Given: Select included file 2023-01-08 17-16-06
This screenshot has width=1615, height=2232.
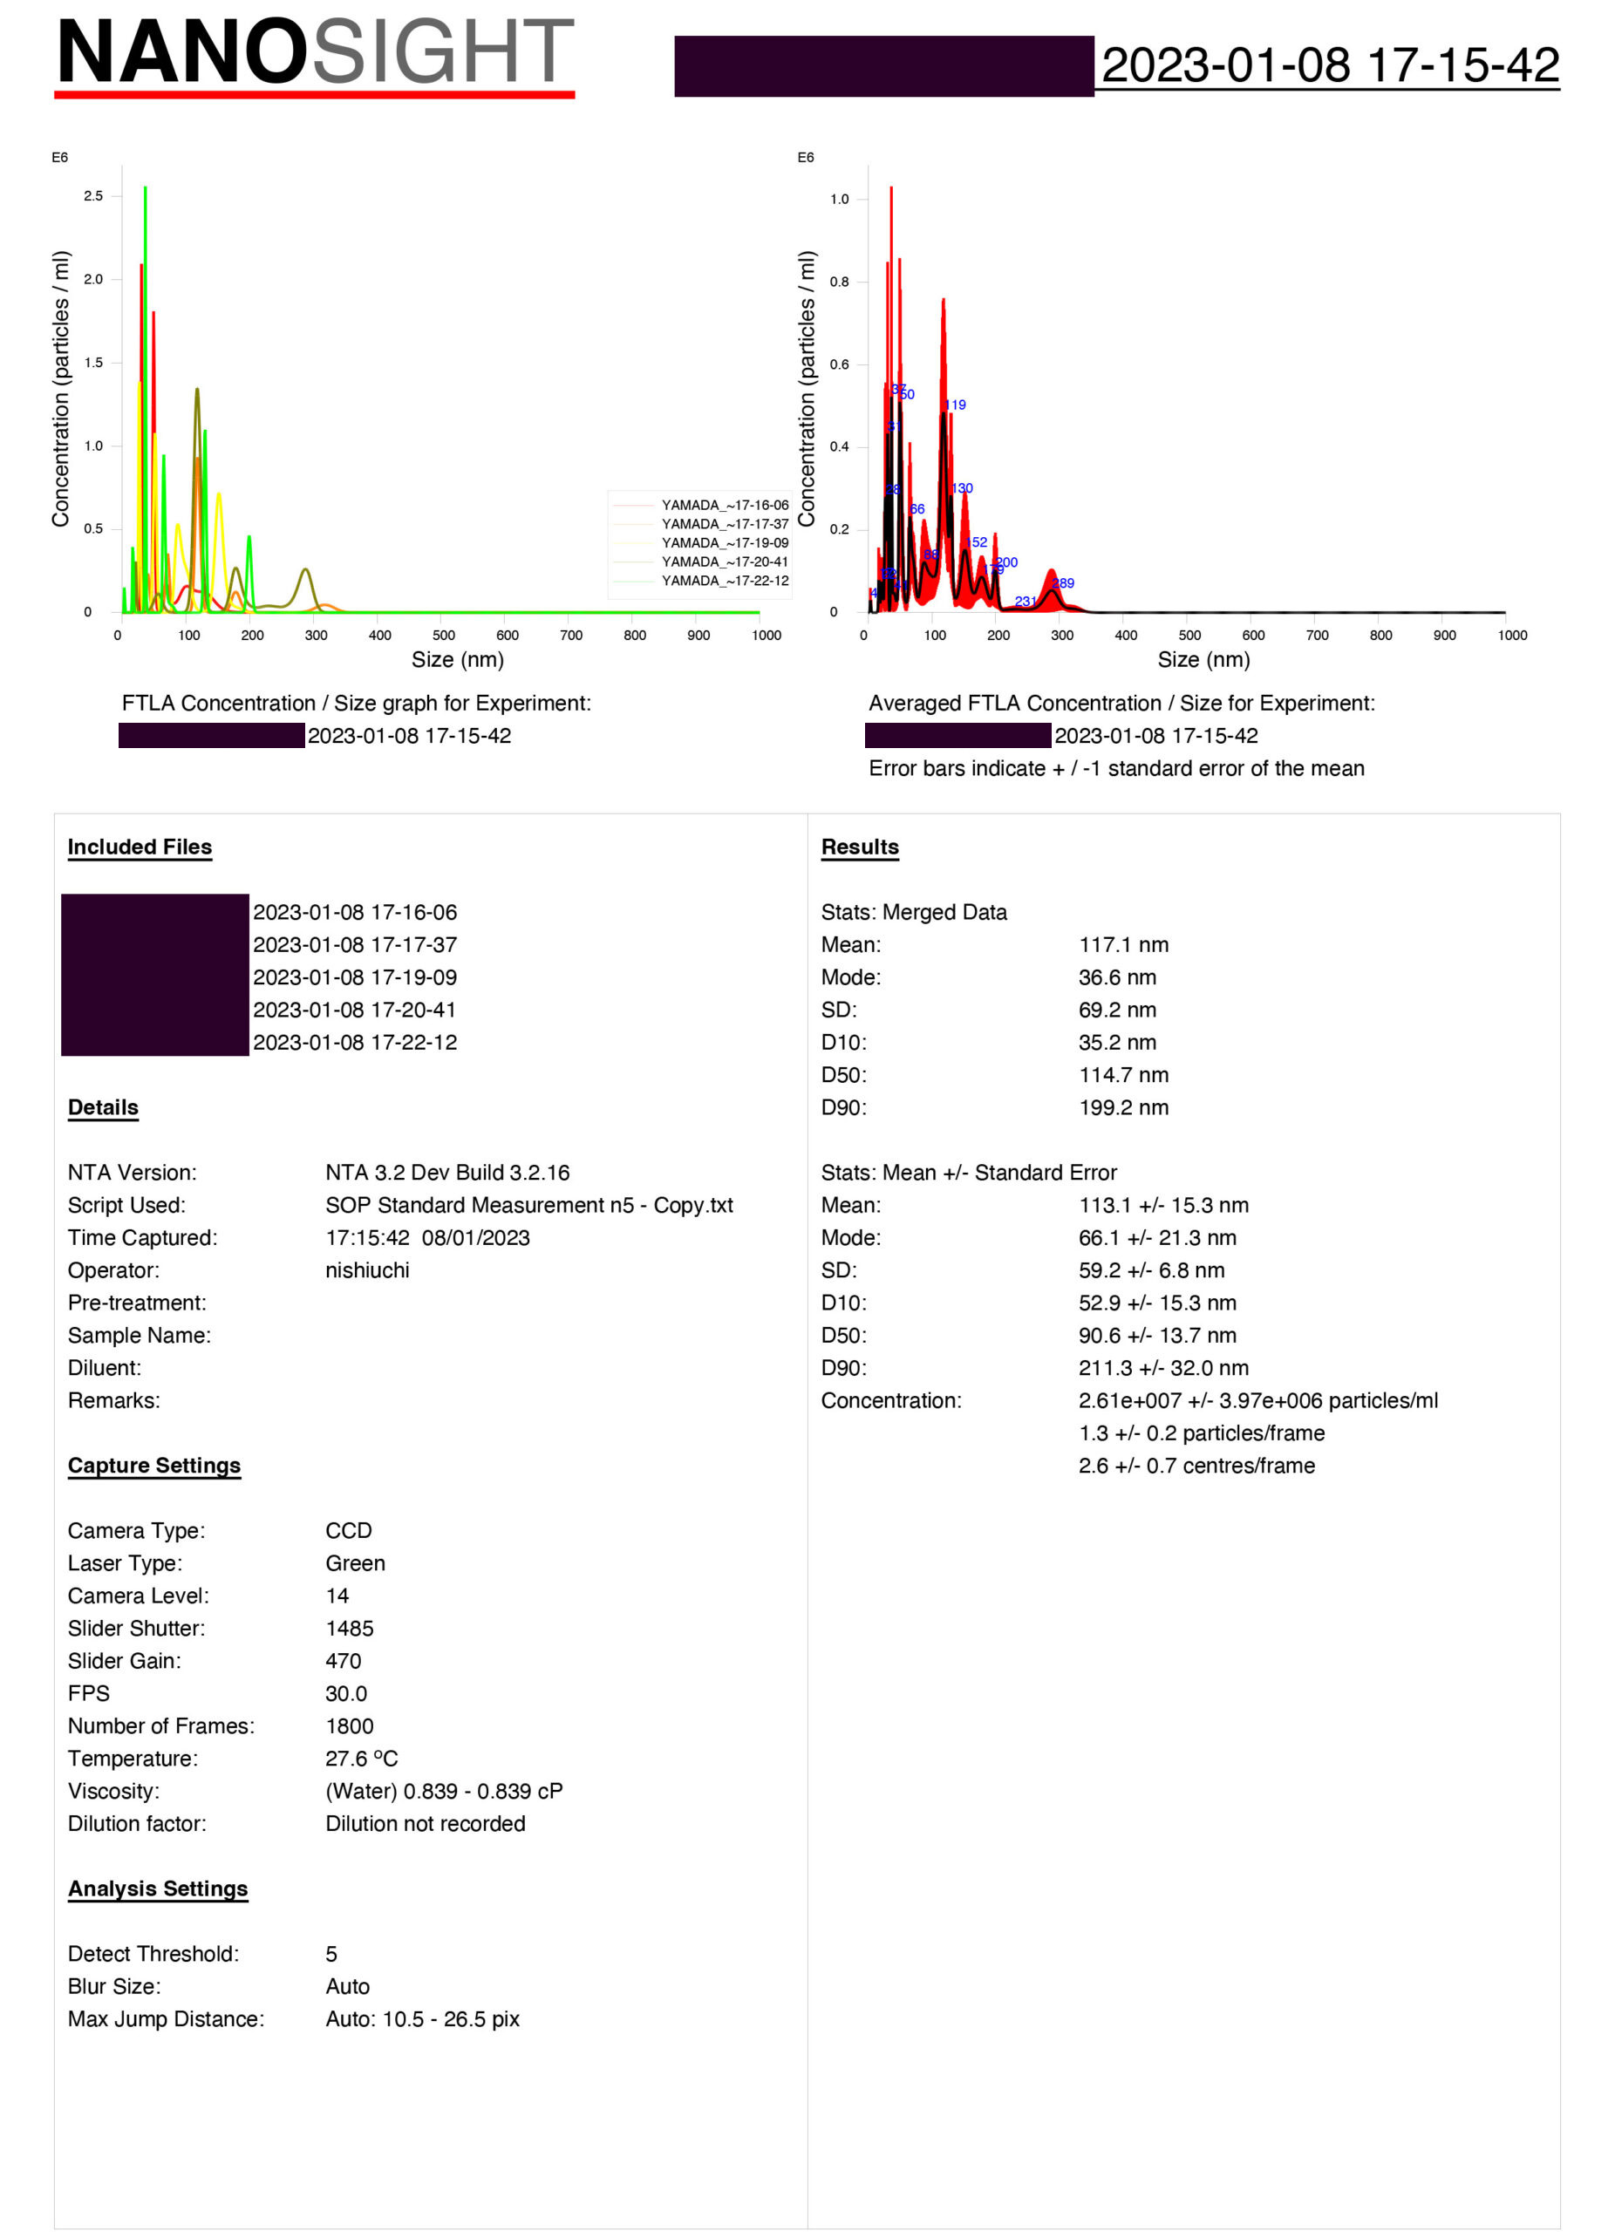Looking at the screenshot, I should (x=355, y=912).
